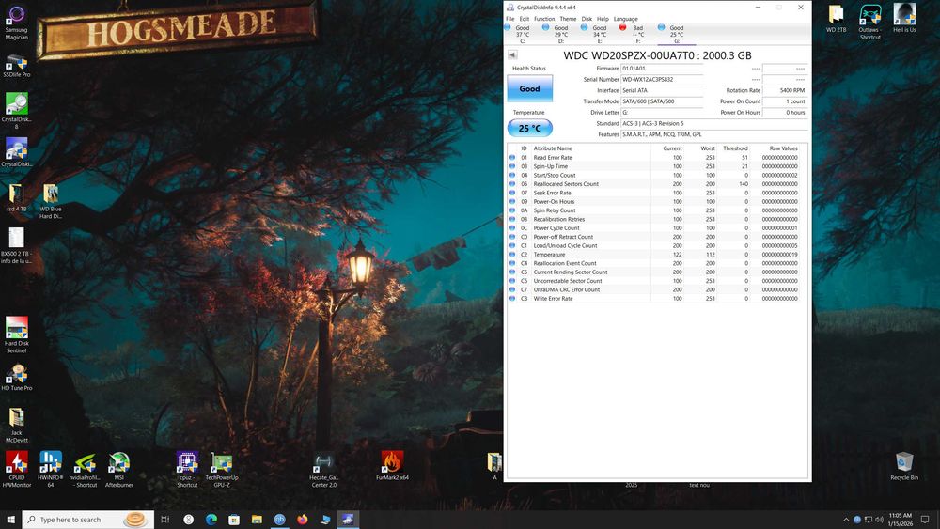Click the Good health status button

[530, 88]
